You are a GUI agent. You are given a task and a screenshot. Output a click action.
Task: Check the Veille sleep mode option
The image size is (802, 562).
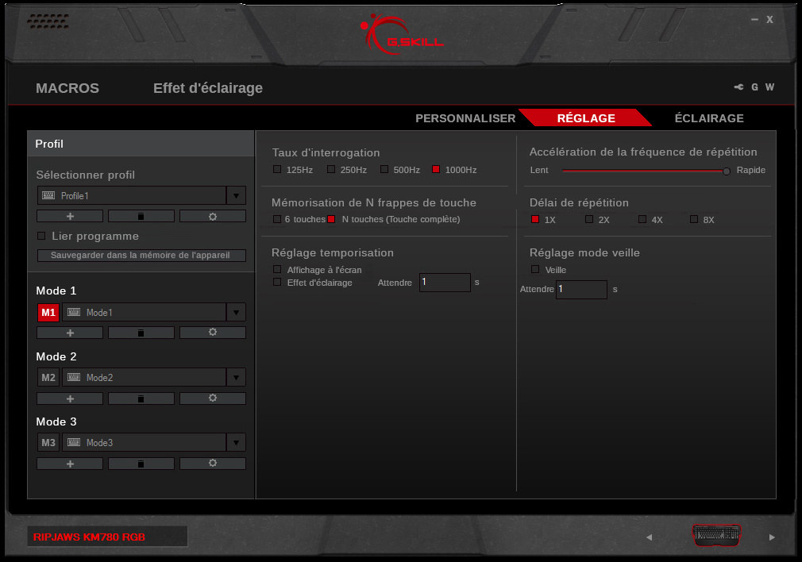(535, 269)
